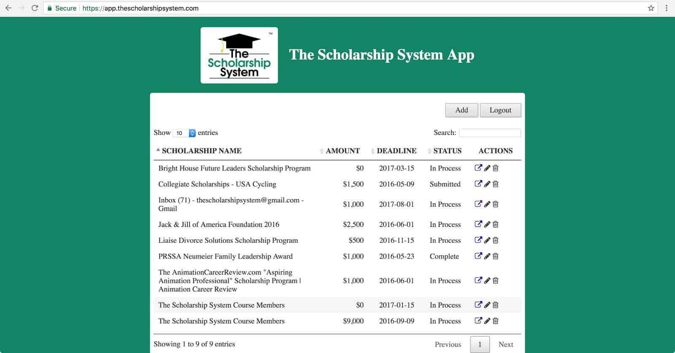Edit the Collegiate Scholarships - USA Cycling entry
Screen dimensions: 675x353
tap(487, 184)
